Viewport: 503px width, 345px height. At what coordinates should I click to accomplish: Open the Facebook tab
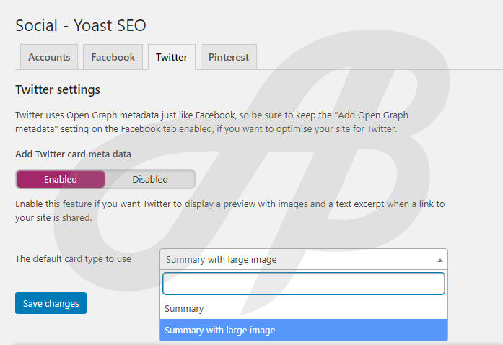click(x=113, y=57)
